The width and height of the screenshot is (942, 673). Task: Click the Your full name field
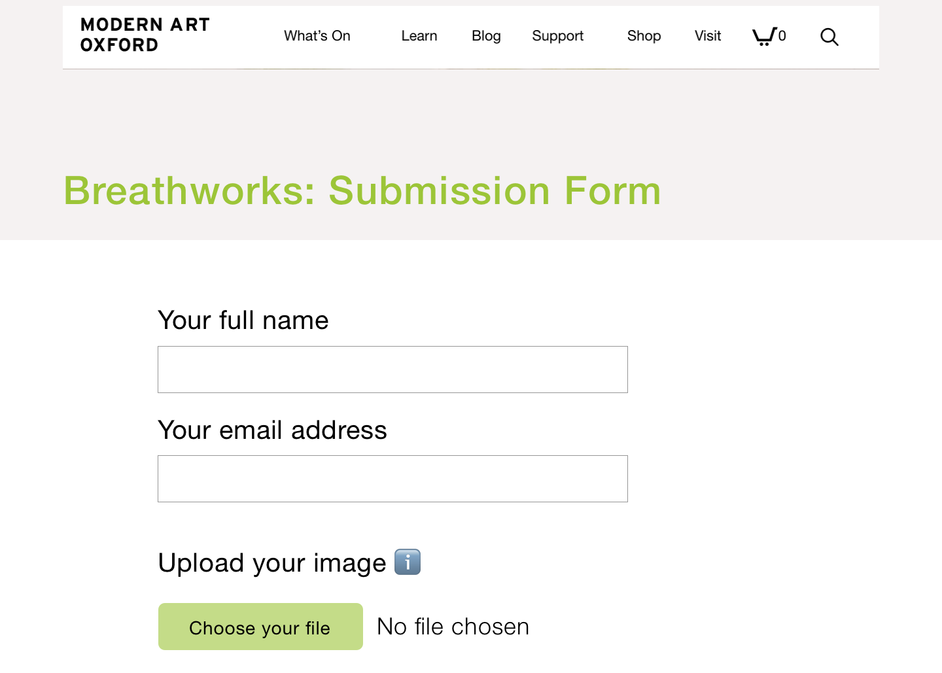(x=392, y=370)
